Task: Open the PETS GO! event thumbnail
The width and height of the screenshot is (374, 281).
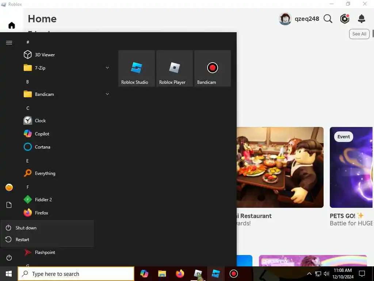Action: 352,167
